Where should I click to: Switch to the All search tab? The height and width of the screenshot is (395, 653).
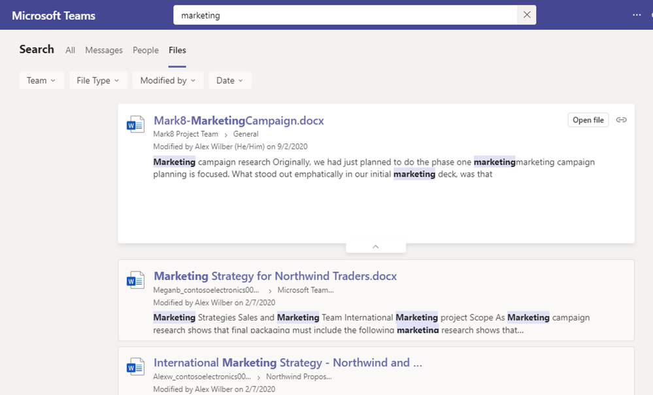[x=70, y=50]
